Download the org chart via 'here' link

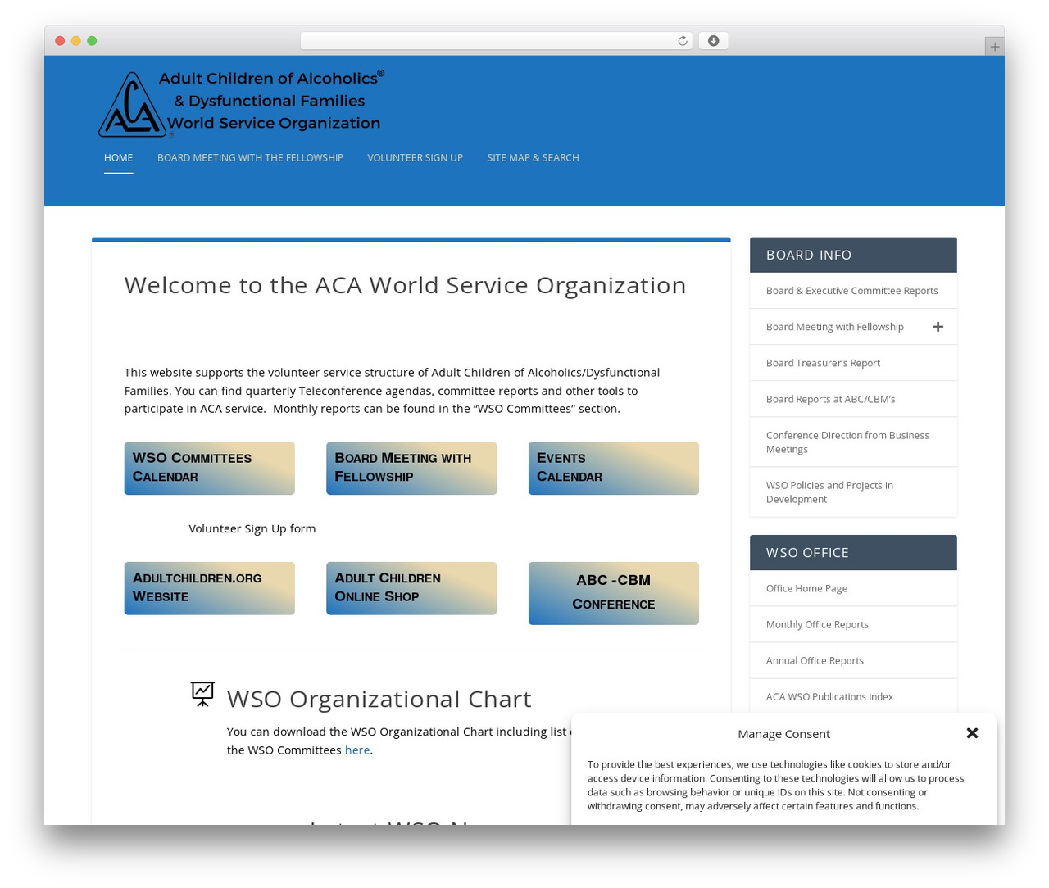tap(356, 750)
